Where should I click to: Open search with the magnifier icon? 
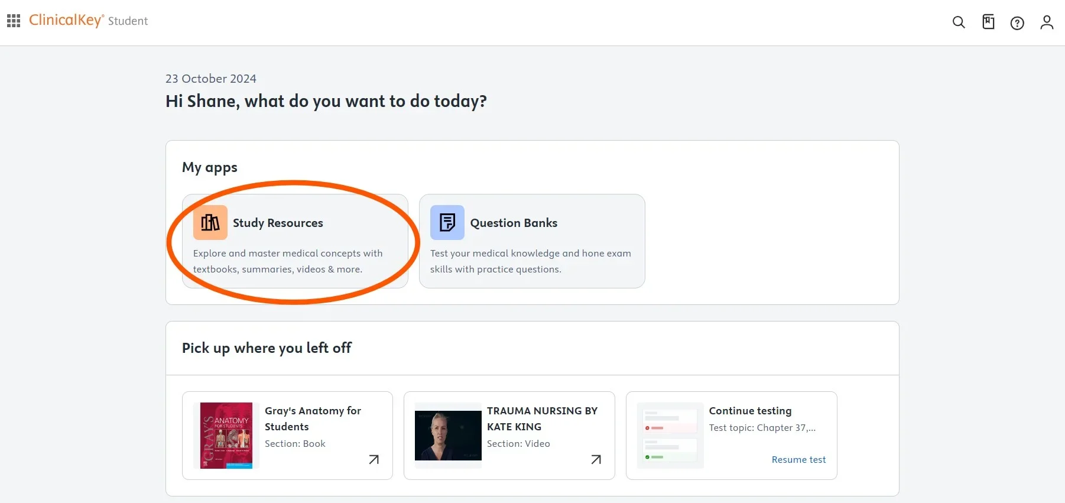959,22
